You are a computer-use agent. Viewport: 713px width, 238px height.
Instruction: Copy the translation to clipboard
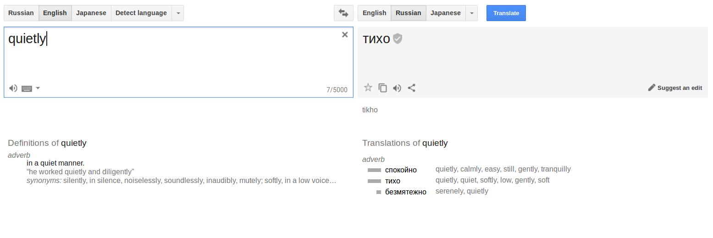pyautogui.click(x=382, y=88)
